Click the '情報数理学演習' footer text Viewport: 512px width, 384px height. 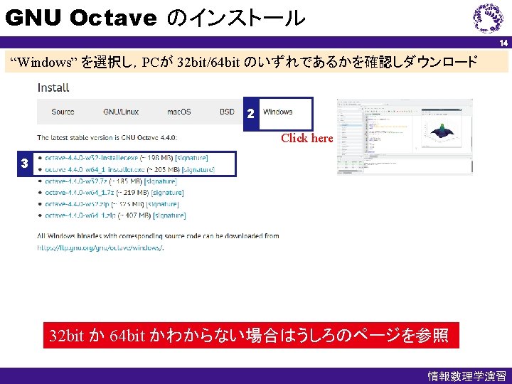point(467,376)
